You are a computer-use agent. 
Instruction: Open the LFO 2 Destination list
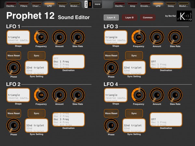[x=69, y=119]
